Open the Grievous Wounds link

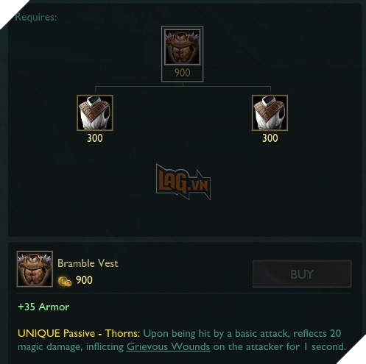point(168,346)
